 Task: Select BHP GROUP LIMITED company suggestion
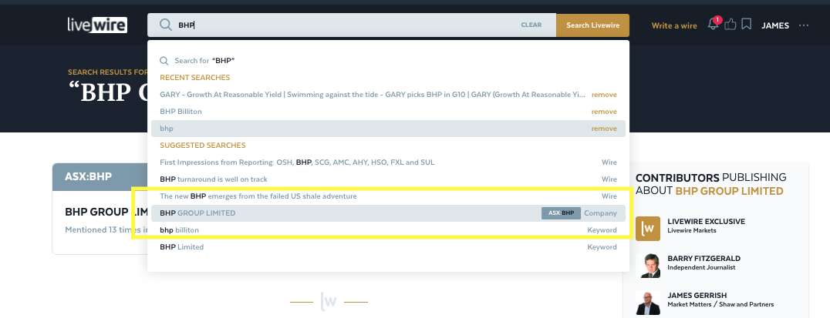[x=197, y=213]
